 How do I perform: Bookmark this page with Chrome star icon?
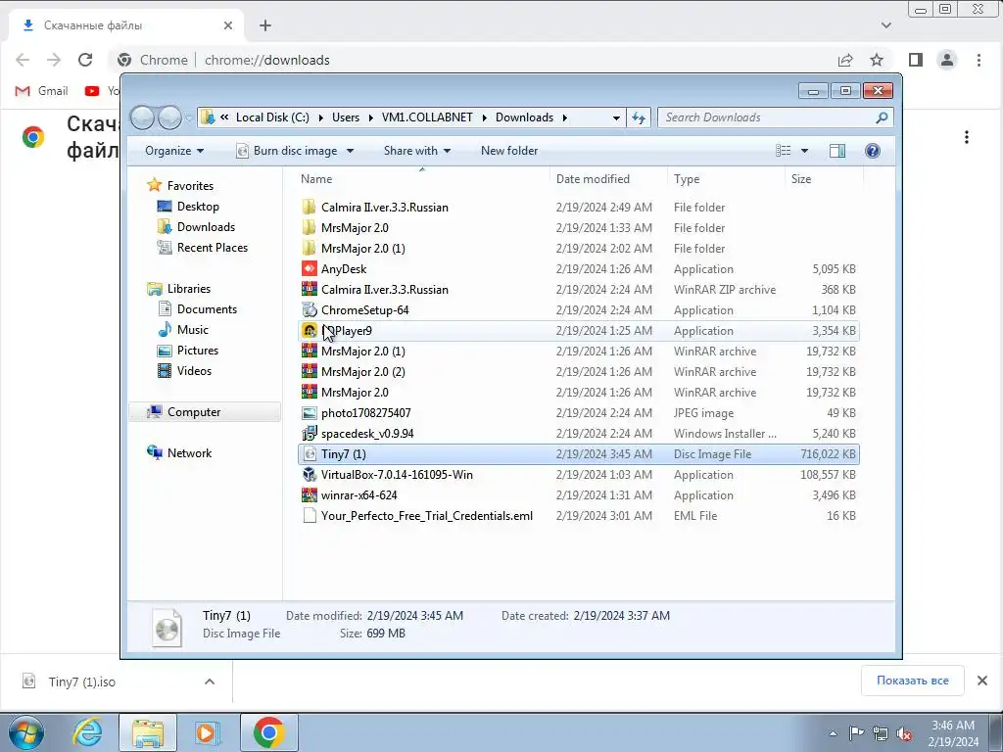pos(877,60)
